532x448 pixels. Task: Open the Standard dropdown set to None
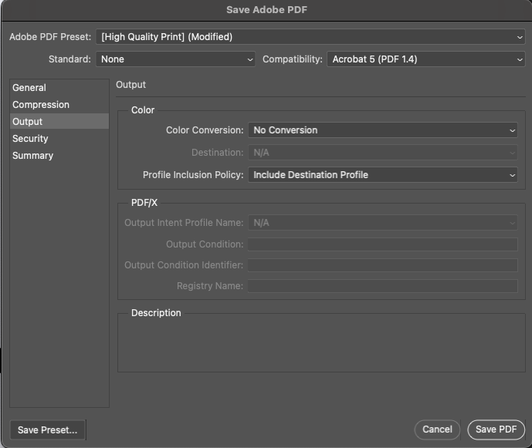(x=175, y=59)
